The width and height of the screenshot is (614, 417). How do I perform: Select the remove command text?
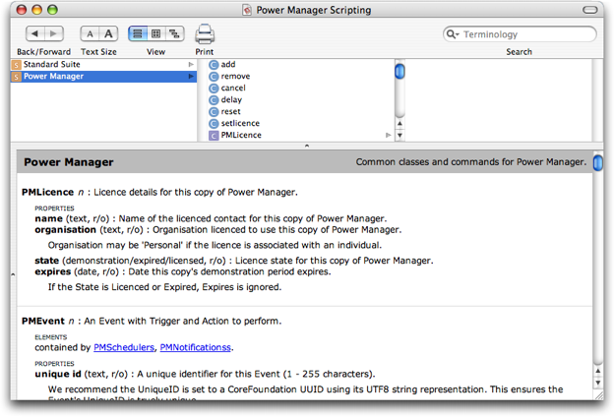[235, 77]
